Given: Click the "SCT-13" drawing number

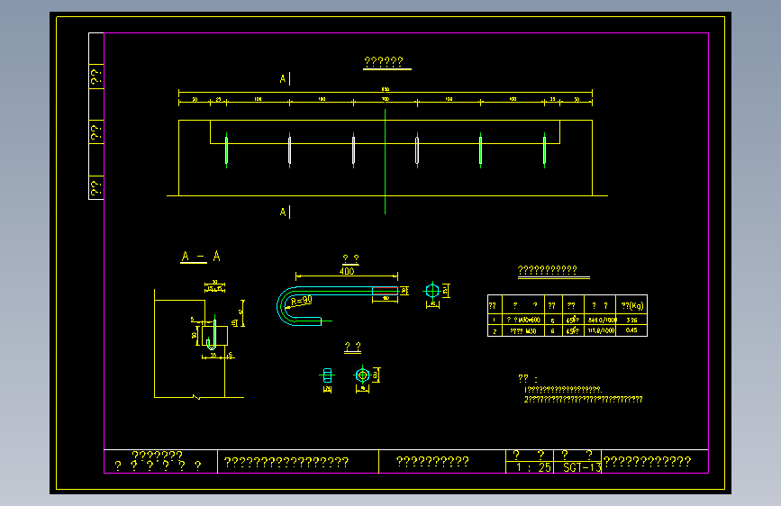Looking at the screenshot, I should tap(582, 467).
